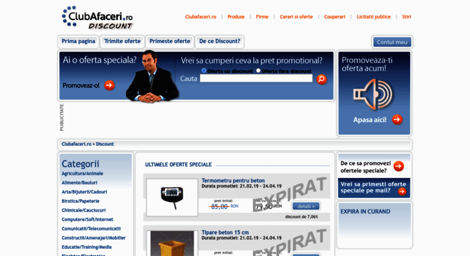
Task: Click the ClubAfaceri.ro Discount logo
Action: tap(97, 18)
